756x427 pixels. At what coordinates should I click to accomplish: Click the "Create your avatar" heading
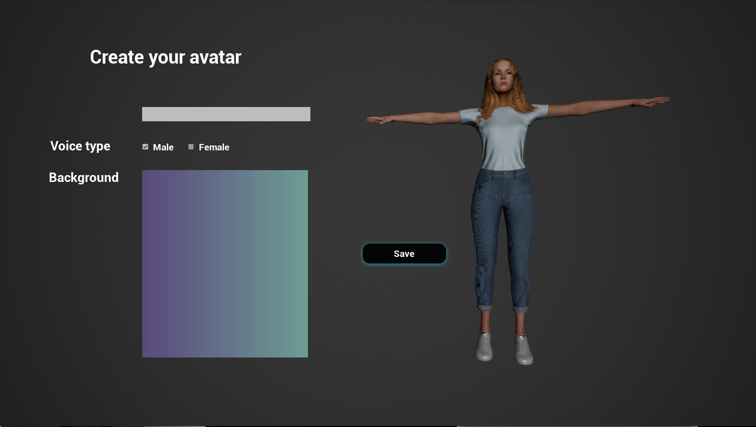(x=165, y=57)
